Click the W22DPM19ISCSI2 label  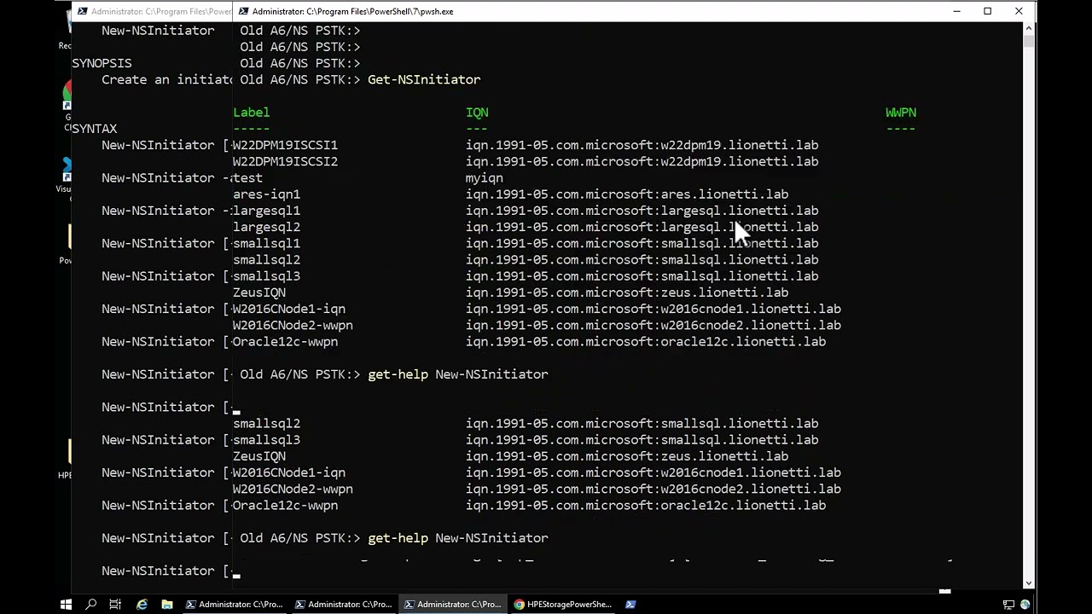tap(285, 161)
